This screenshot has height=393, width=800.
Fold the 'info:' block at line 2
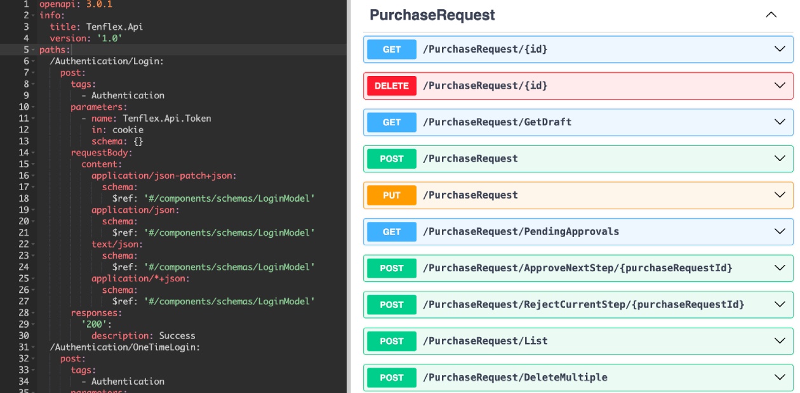point(34,15)
